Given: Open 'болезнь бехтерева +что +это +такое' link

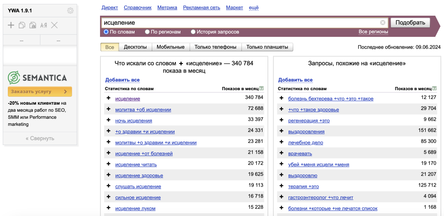Looking at the screenshot, I should pos(331,99).
